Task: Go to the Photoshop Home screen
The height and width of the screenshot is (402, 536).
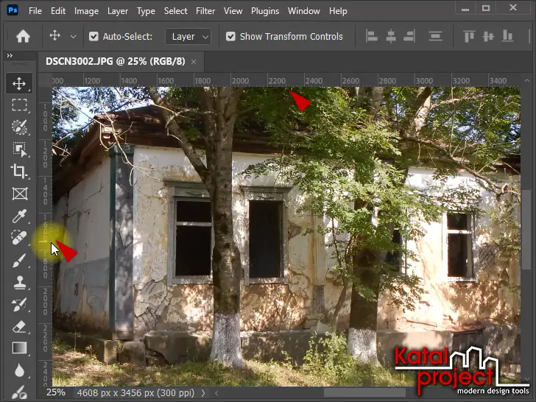Action: click(23, 36)
